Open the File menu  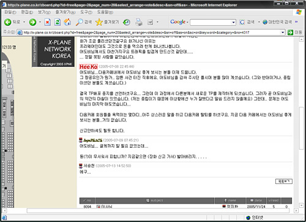point(10,12)
